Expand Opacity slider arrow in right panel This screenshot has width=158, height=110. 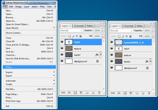click(153, 30)
